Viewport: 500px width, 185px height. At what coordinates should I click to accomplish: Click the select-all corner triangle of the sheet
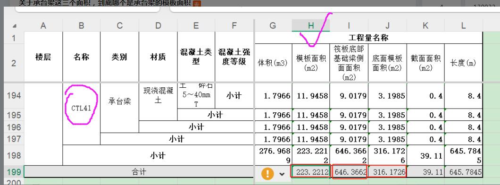point(14,26)
